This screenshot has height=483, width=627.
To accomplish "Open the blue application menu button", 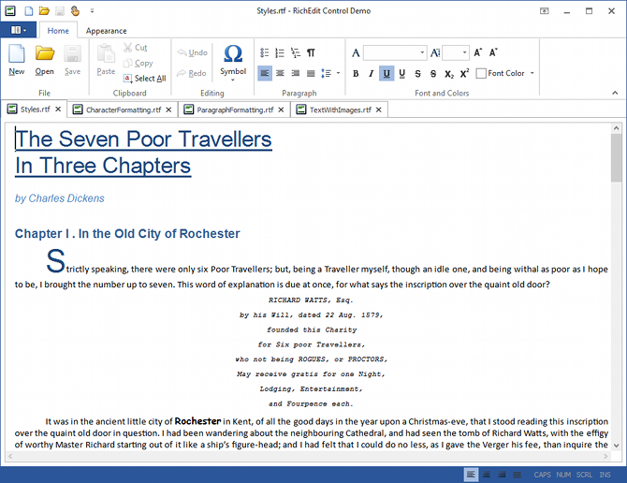I will pyautogui.click(x=19, y=30).
